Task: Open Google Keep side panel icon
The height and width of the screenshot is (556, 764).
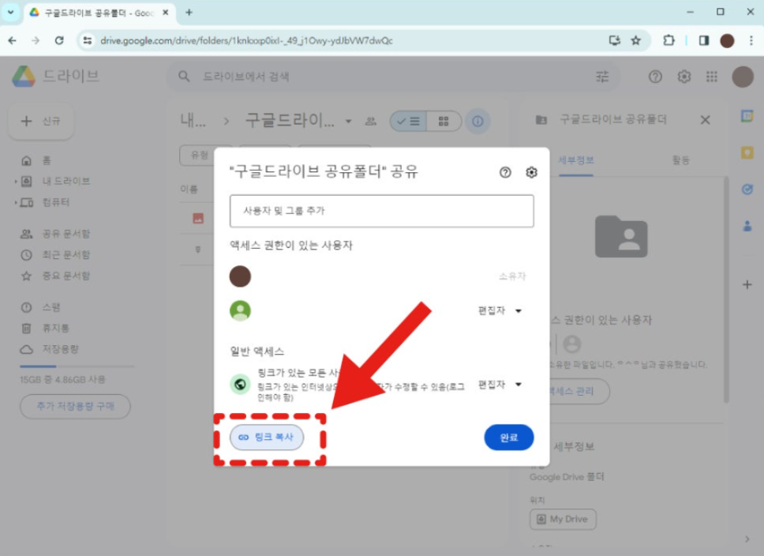Action: click(747, 152)
